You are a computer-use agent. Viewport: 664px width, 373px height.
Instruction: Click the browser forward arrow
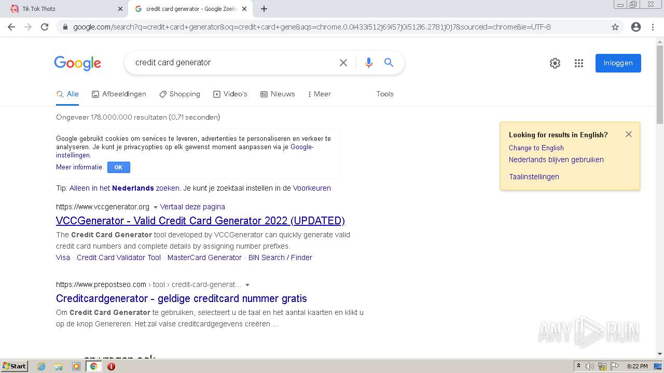[x=28, y=27]
